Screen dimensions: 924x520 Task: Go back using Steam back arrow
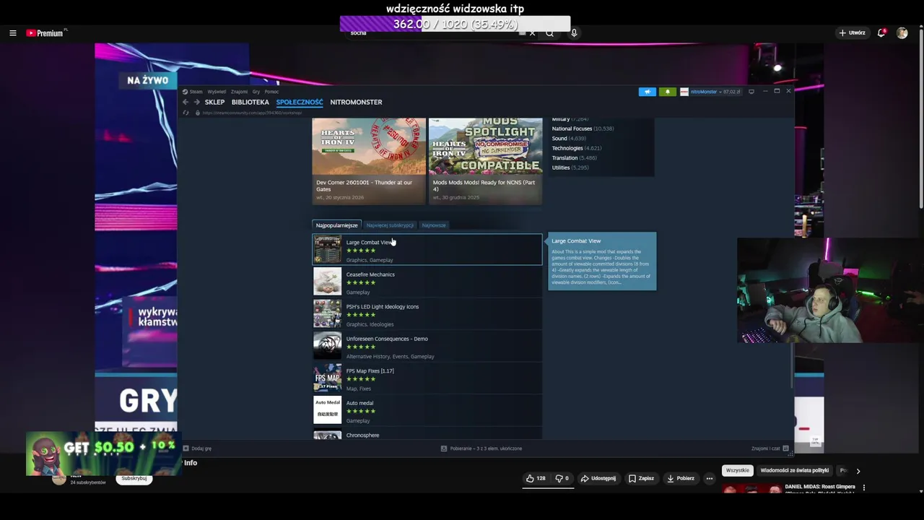pos(186,102)
